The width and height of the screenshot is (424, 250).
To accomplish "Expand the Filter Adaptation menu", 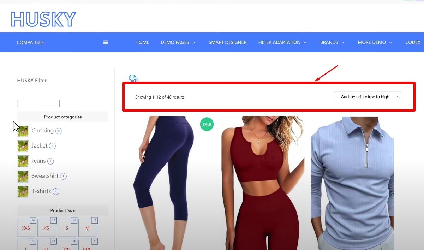I will coord(282,42).
